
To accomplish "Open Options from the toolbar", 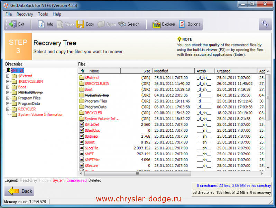I will 182,24.
